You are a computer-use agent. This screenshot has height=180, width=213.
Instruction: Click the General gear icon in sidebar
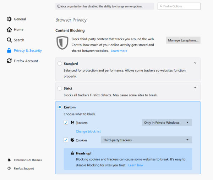pos(9,19)
